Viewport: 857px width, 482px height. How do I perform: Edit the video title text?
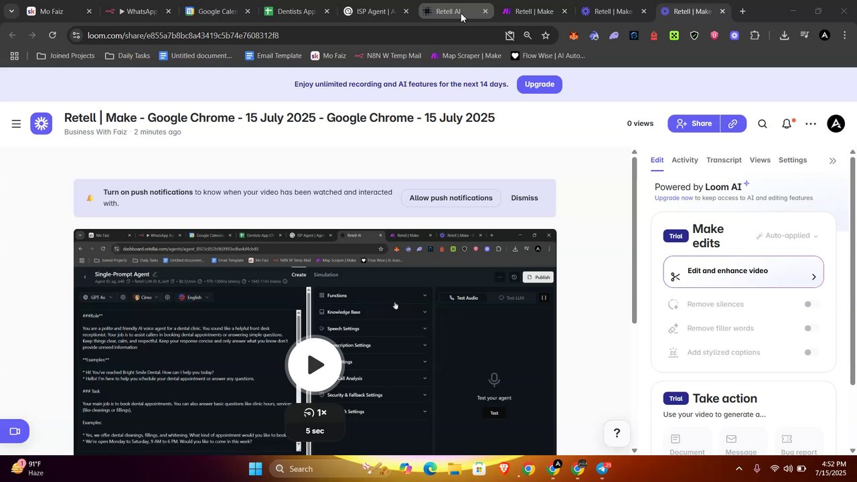coord(279,118)
